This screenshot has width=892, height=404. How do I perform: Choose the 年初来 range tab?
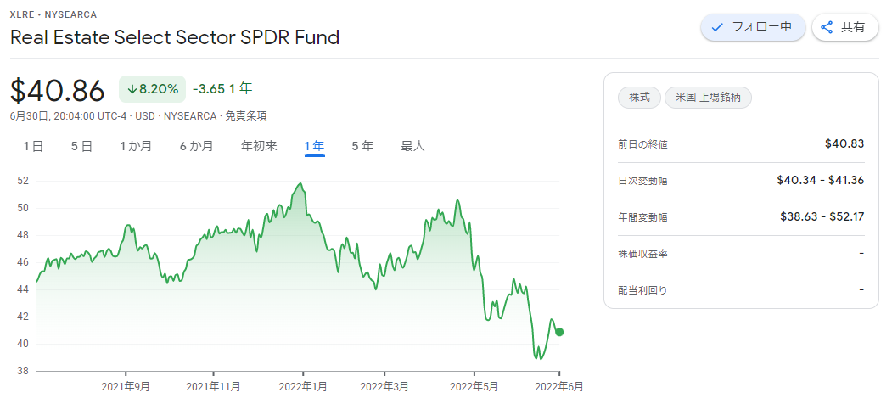click(259, 146)
